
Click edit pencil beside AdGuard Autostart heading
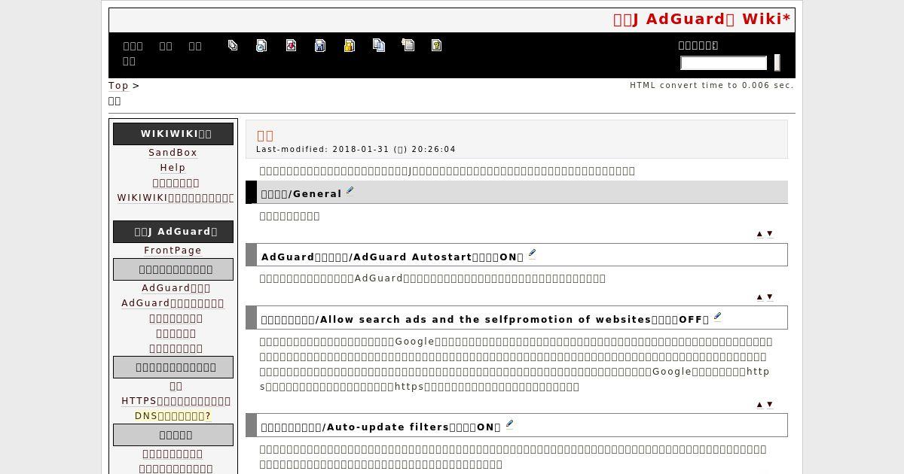tap(532, 254)
